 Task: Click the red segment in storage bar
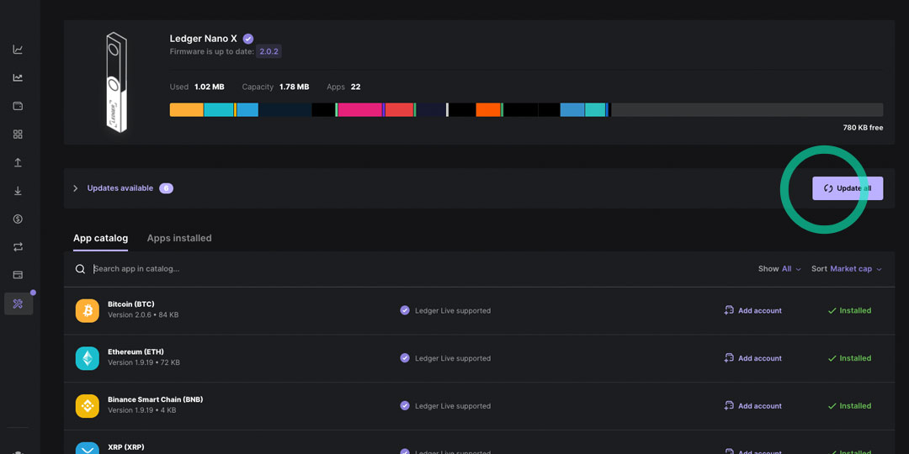400,110
